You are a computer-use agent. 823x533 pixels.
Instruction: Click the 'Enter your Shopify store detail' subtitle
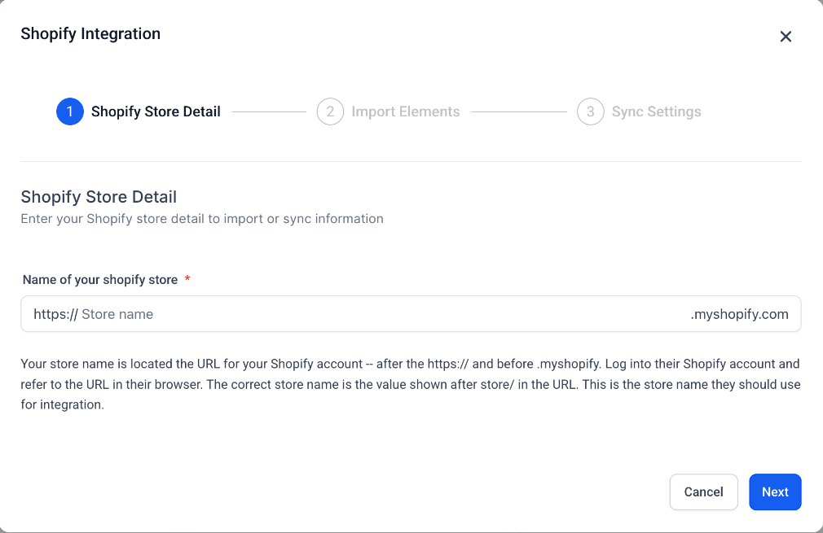[202, 219]
